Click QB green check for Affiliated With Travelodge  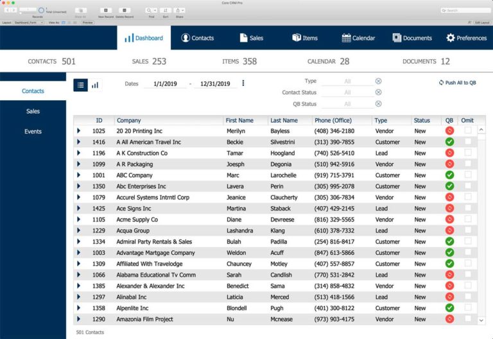pyautogui.click(x=449, y=263)
